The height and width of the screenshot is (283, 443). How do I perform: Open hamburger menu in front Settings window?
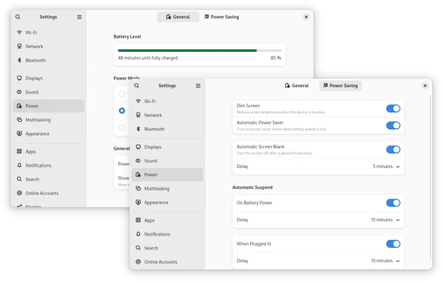(198, 86)
